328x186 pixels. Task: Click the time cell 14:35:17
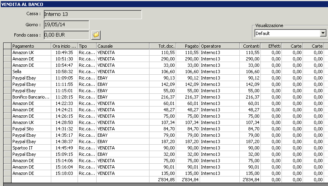pos(64,135)
